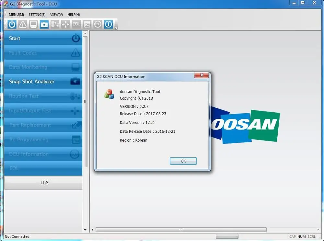
Task: Open Data Monitoring via the monitor toolbar icon
Action: (33, 24)
